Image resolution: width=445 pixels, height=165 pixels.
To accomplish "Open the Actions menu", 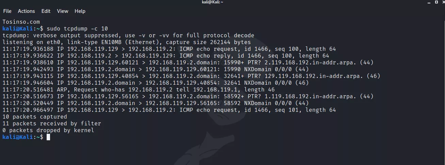I will [x=26, y=11].
